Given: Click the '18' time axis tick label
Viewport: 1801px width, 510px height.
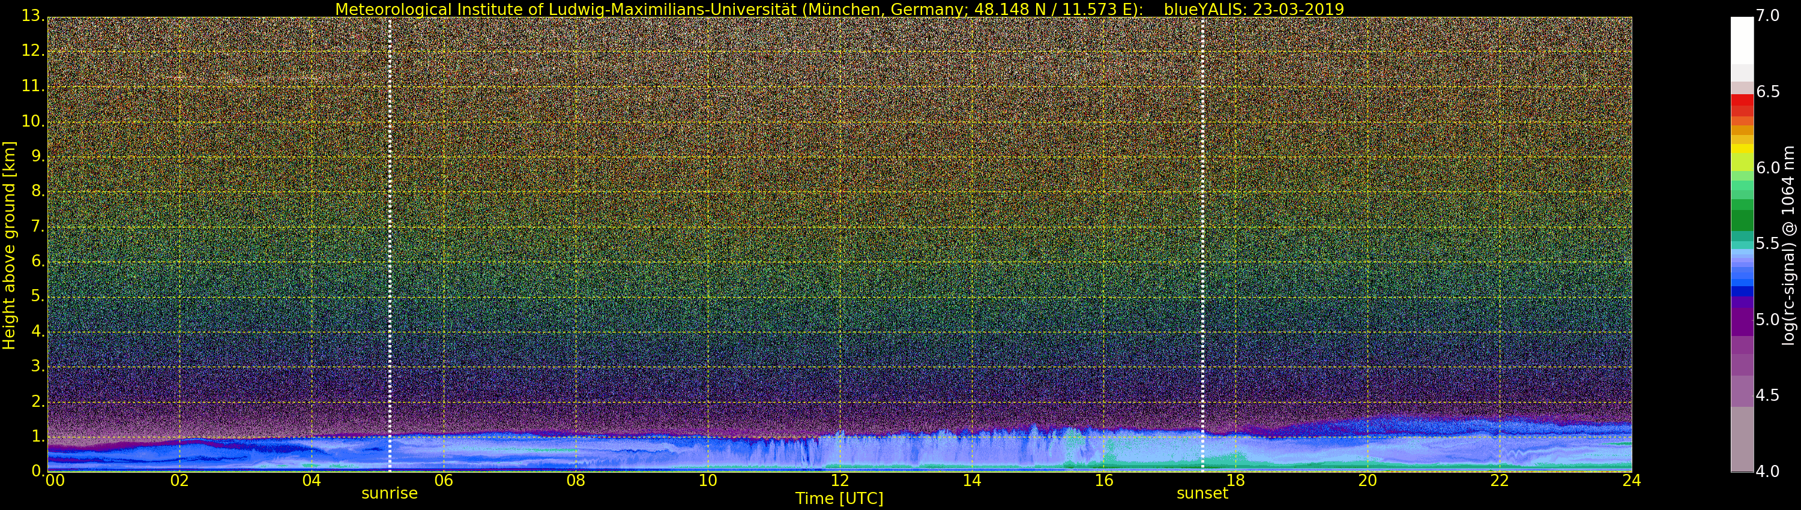Looking at the screenshot, I should [1236, 481].
